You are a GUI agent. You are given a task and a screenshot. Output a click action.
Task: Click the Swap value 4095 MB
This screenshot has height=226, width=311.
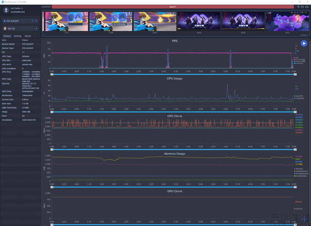(26, 112)
